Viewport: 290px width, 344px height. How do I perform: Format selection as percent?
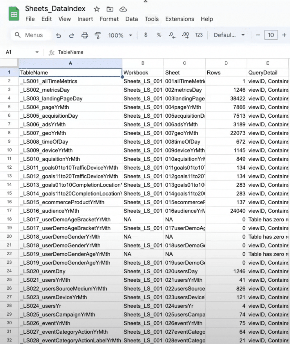click(159, 35)
